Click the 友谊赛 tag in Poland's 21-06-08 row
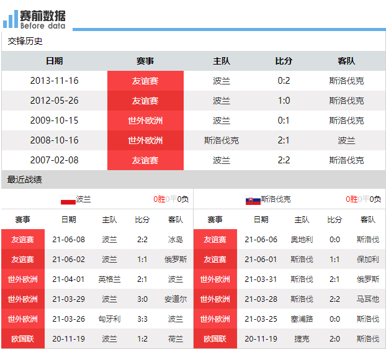The height and width of the screenshot is (349, 386). click(23, 240)
